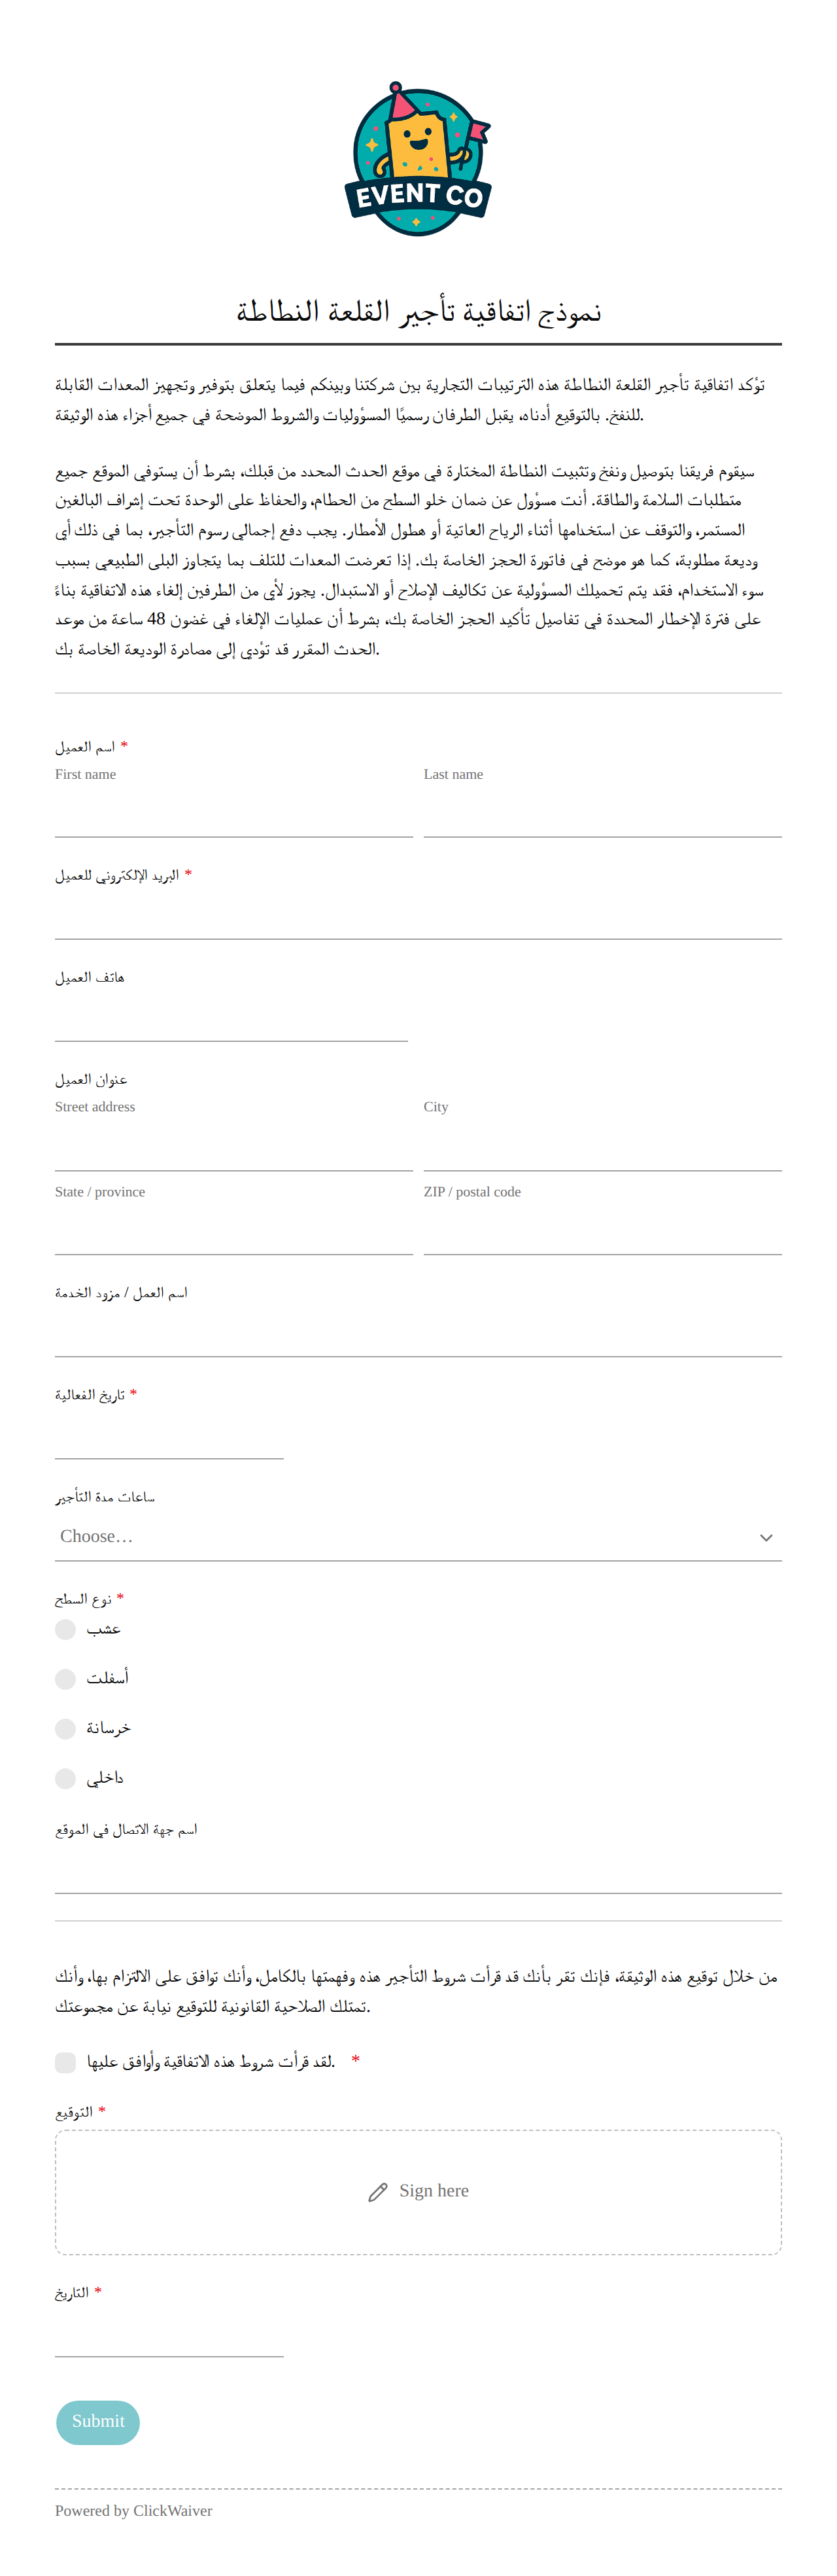Focus the First name field
Screen dimensions: 837x2576
(x=233, y=814)
